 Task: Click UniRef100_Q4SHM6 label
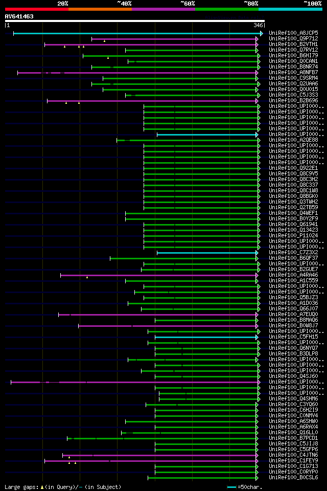coord(293,399)
